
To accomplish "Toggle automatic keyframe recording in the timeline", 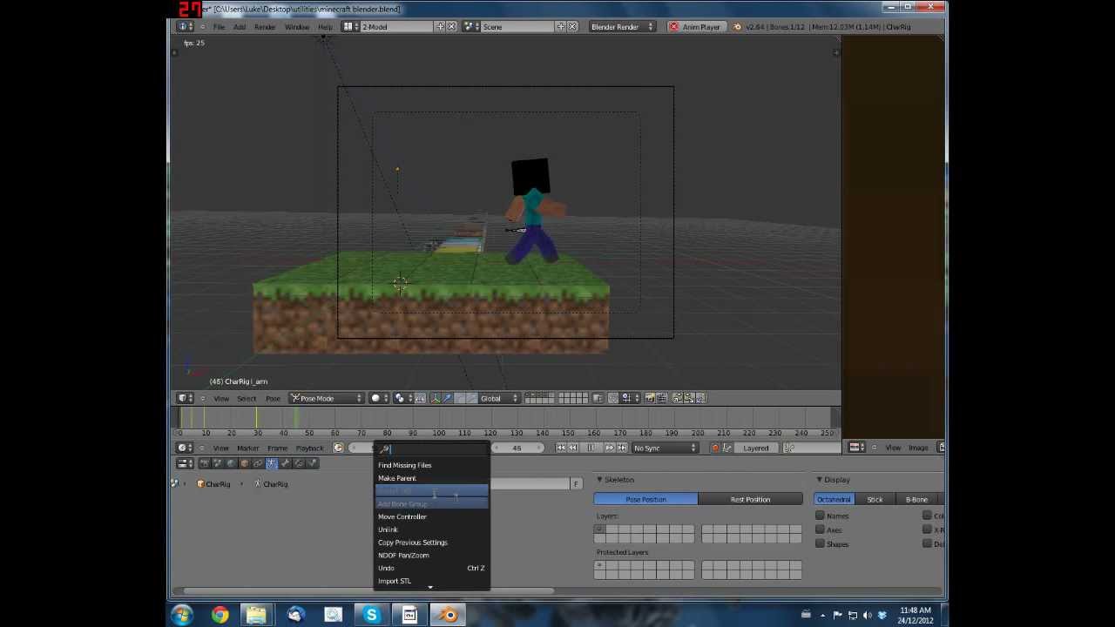I will point(714,448).
